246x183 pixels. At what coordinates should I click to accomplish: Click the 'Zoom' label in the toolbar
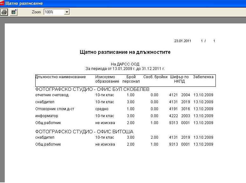click(x=36, y=12)
